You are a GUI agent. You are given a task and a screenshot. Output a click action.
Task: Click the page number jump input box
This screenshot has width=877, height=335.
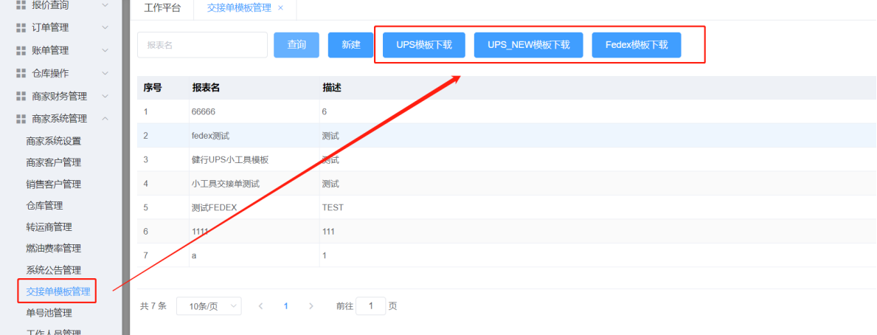(370, 305)
